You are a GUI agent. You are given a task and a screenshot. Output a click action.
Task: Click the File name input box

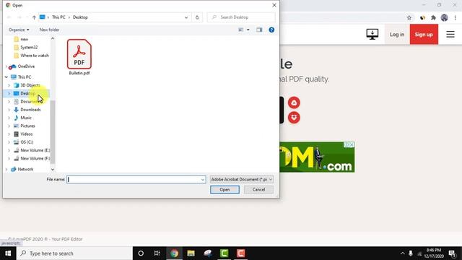click(x=134, y=179)
